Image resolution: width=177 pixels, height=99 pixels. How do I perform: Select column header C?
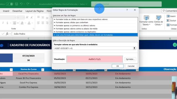(28, 38)
